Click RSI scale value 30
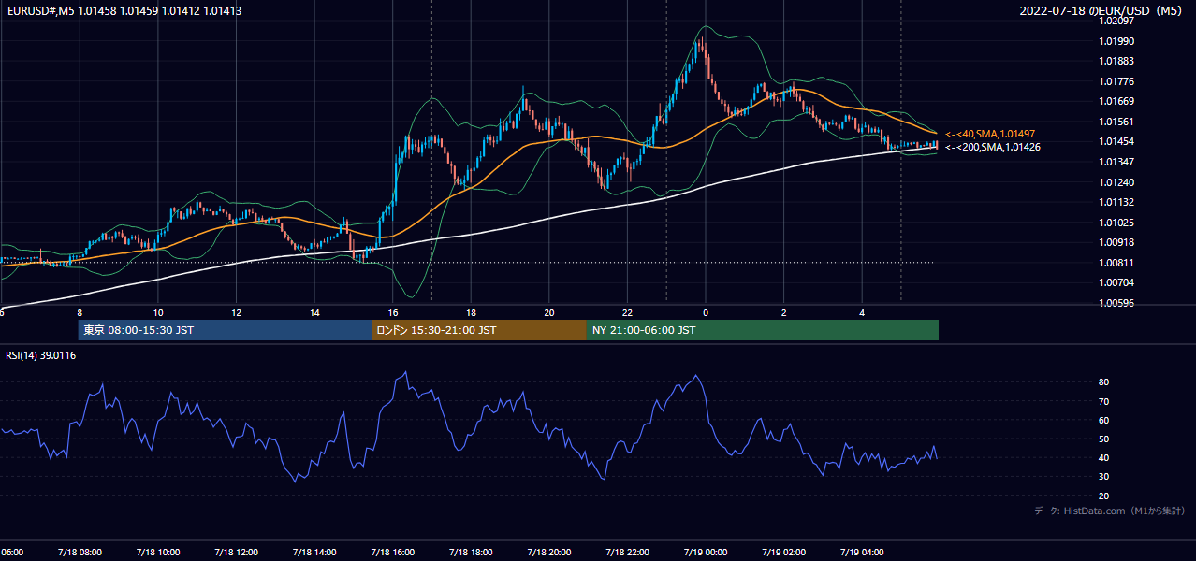Viewport: 1196px width, 561px height. (x=1104, y=477)
